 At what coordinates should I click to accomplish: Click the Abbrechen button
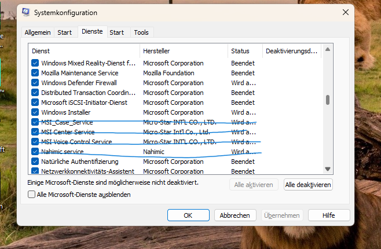(x=235, y=215)
